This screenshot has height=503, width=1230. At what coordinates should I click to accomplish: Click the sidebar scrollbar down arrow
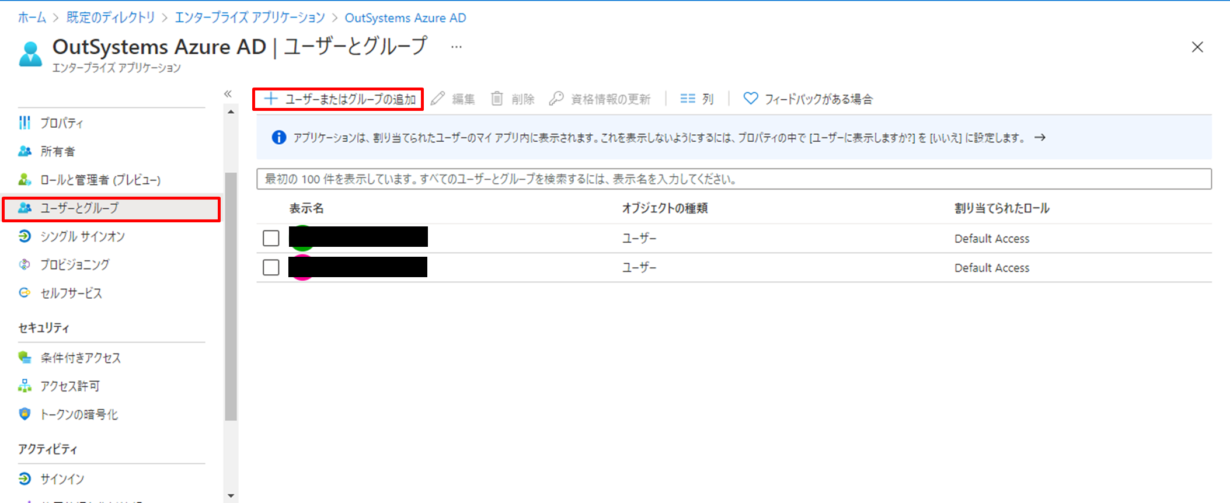click(231, 495)
